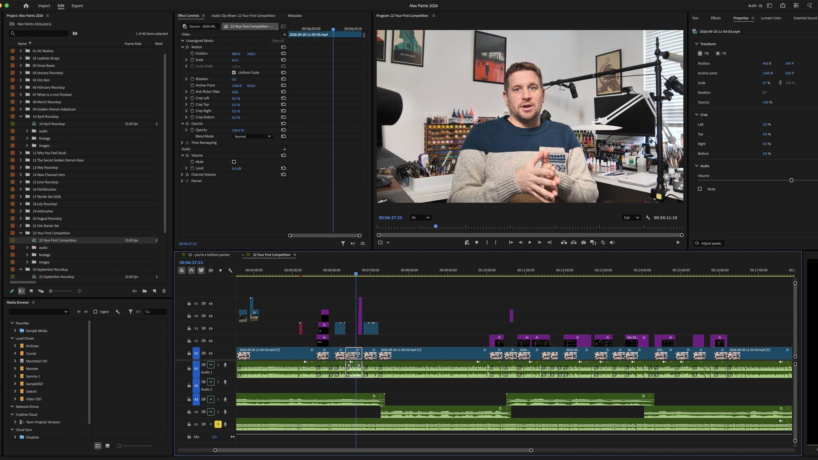
Task: Expand Time Remapping in Effect Controls
Action: tap(182, 143)
